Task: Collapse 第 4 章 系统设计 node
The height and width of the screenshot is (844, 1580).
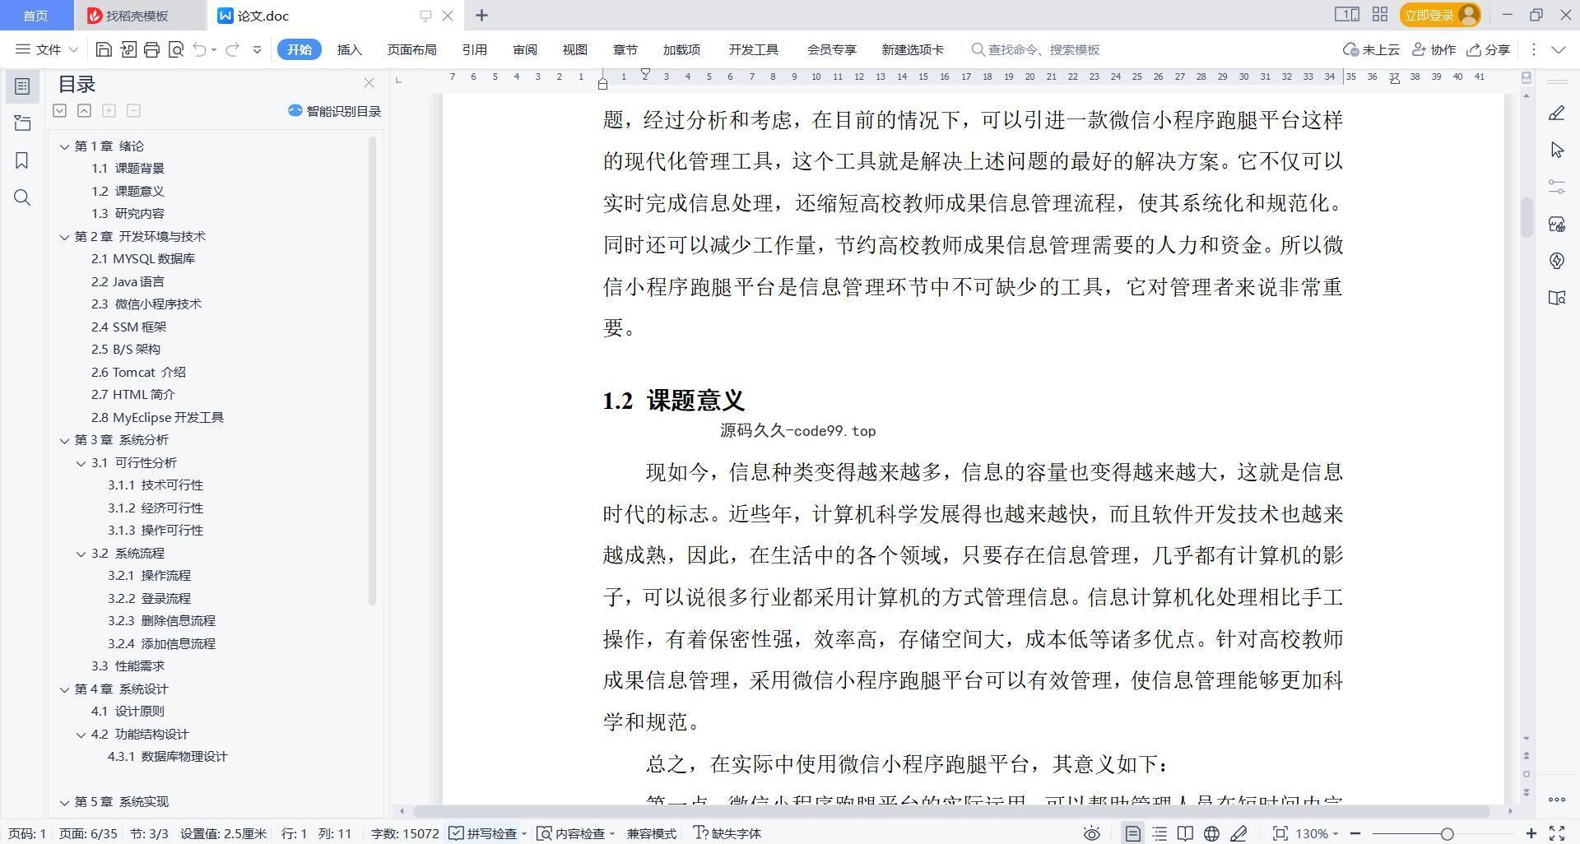Action: (64, 689)
